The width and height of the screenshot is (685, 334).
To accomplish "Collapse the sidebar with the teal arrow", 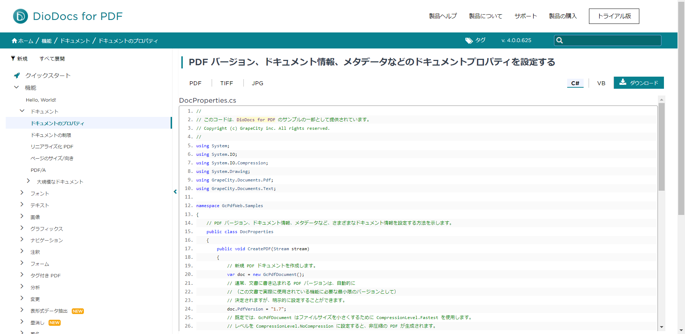I will (175, 191).
